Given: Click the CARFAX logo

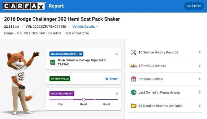Looking at the screenshot, I should click(24, 6).
